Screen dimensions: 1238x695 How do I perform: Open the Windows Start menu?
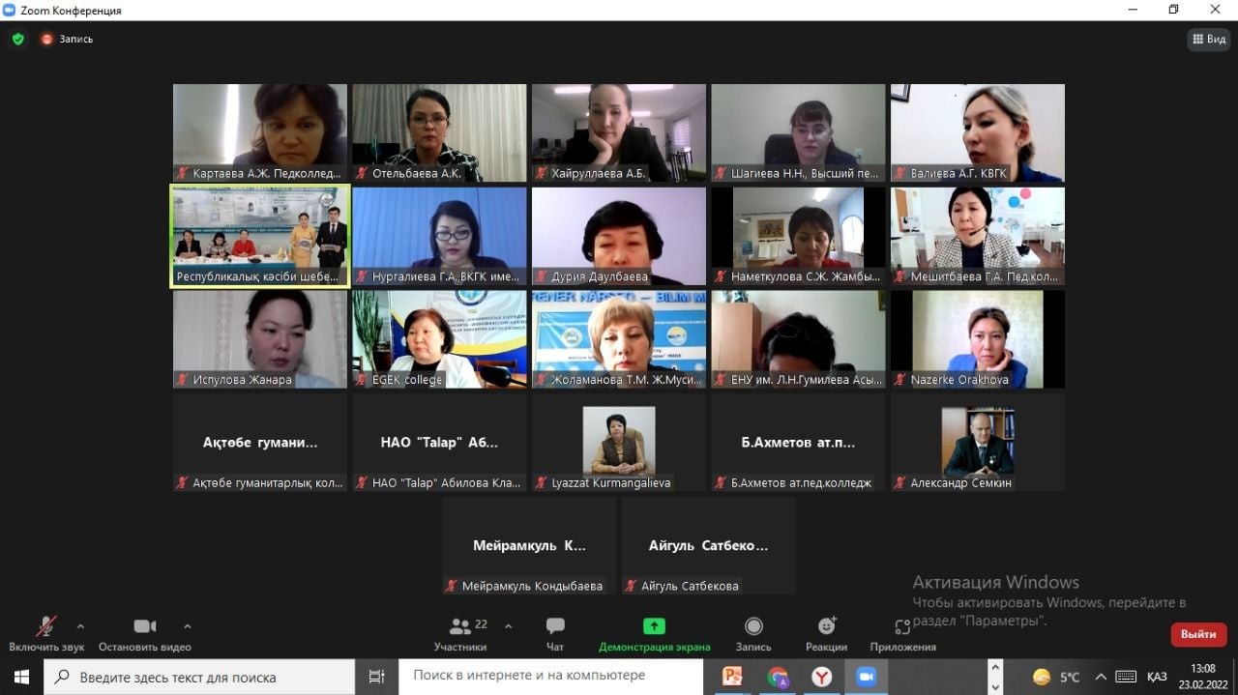click(x=21, y=677)
